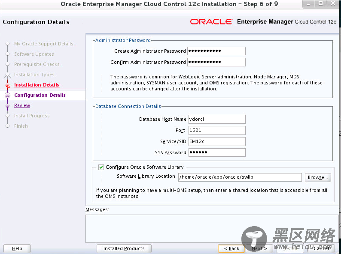This screenshot has width=341, height=254.
Task: Click the Software Library Location path field
Action: pyautogui.click(x=240, y=177)
